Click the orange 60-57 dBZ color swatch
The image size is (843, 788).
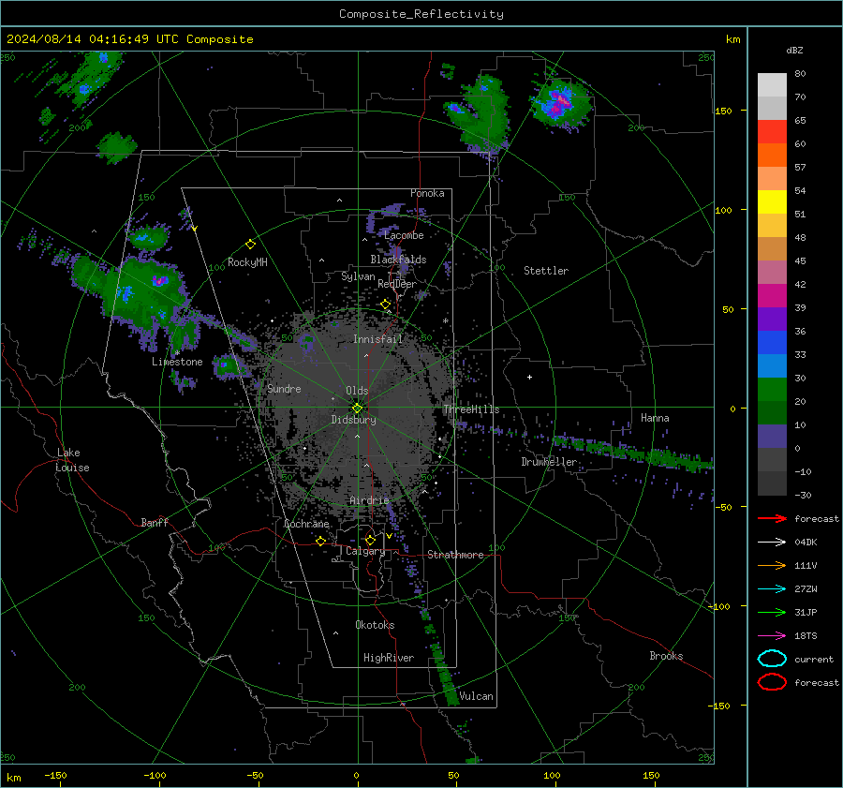coord(772,156)
